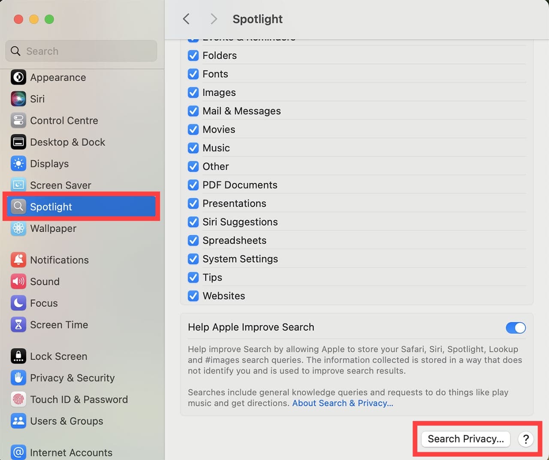Click the sidebar Search field
This screenshot has width=549, height=460.
pos(81,51)
